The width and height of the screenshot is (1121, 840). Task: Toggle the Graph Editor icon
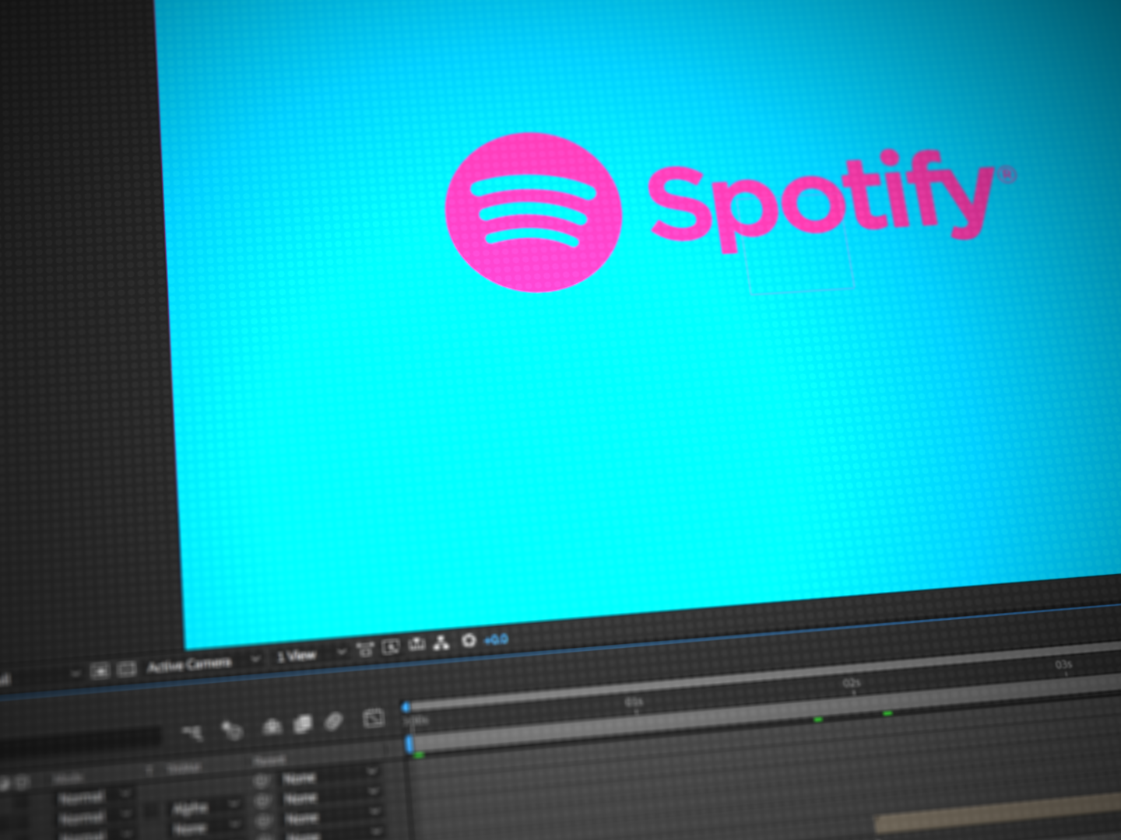point(374,719)
